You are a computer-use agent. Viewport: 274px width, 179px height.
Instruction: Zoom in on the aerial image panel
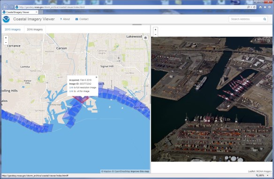tap(155, 30)
